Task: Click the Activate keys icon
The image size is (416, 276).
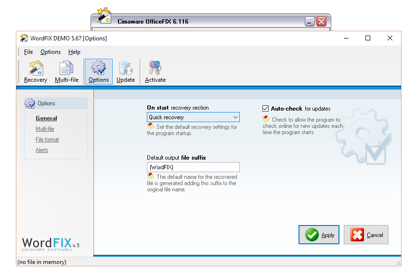Action: click(x=155, y=68)
